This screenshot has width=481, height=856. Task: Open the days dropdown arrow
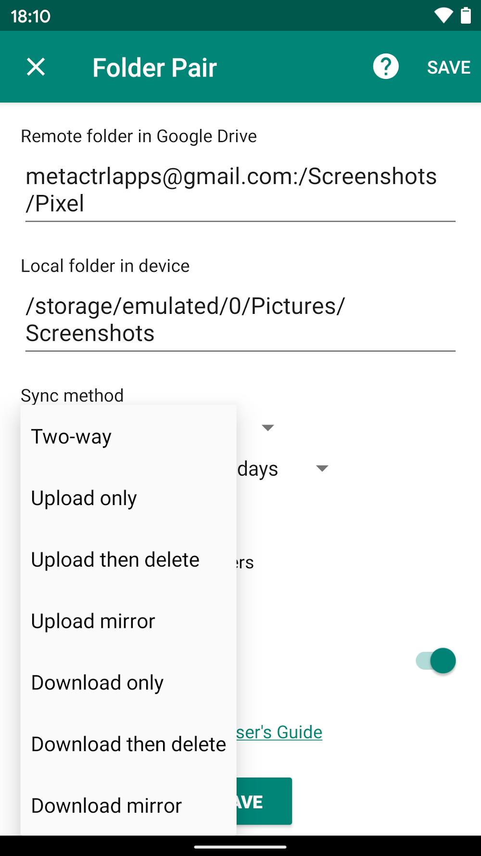(322, 468)
